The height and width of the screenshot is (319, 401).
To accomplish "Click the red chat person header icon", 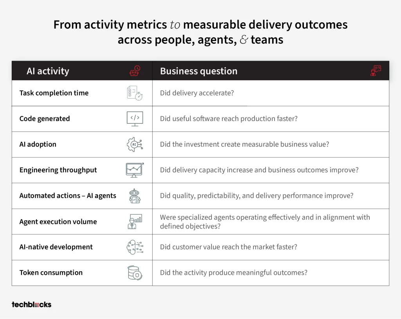I will coord(376,71).
